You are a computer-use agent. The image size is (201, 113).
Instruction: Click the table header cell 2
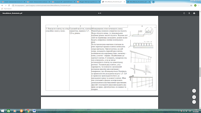[x=80, y=26]
